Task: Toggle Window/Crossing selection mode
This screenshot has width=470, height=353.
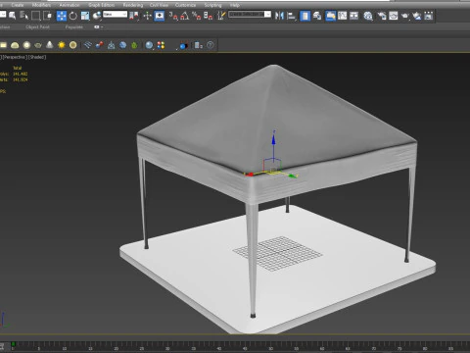Action: (x=48, y=16)
